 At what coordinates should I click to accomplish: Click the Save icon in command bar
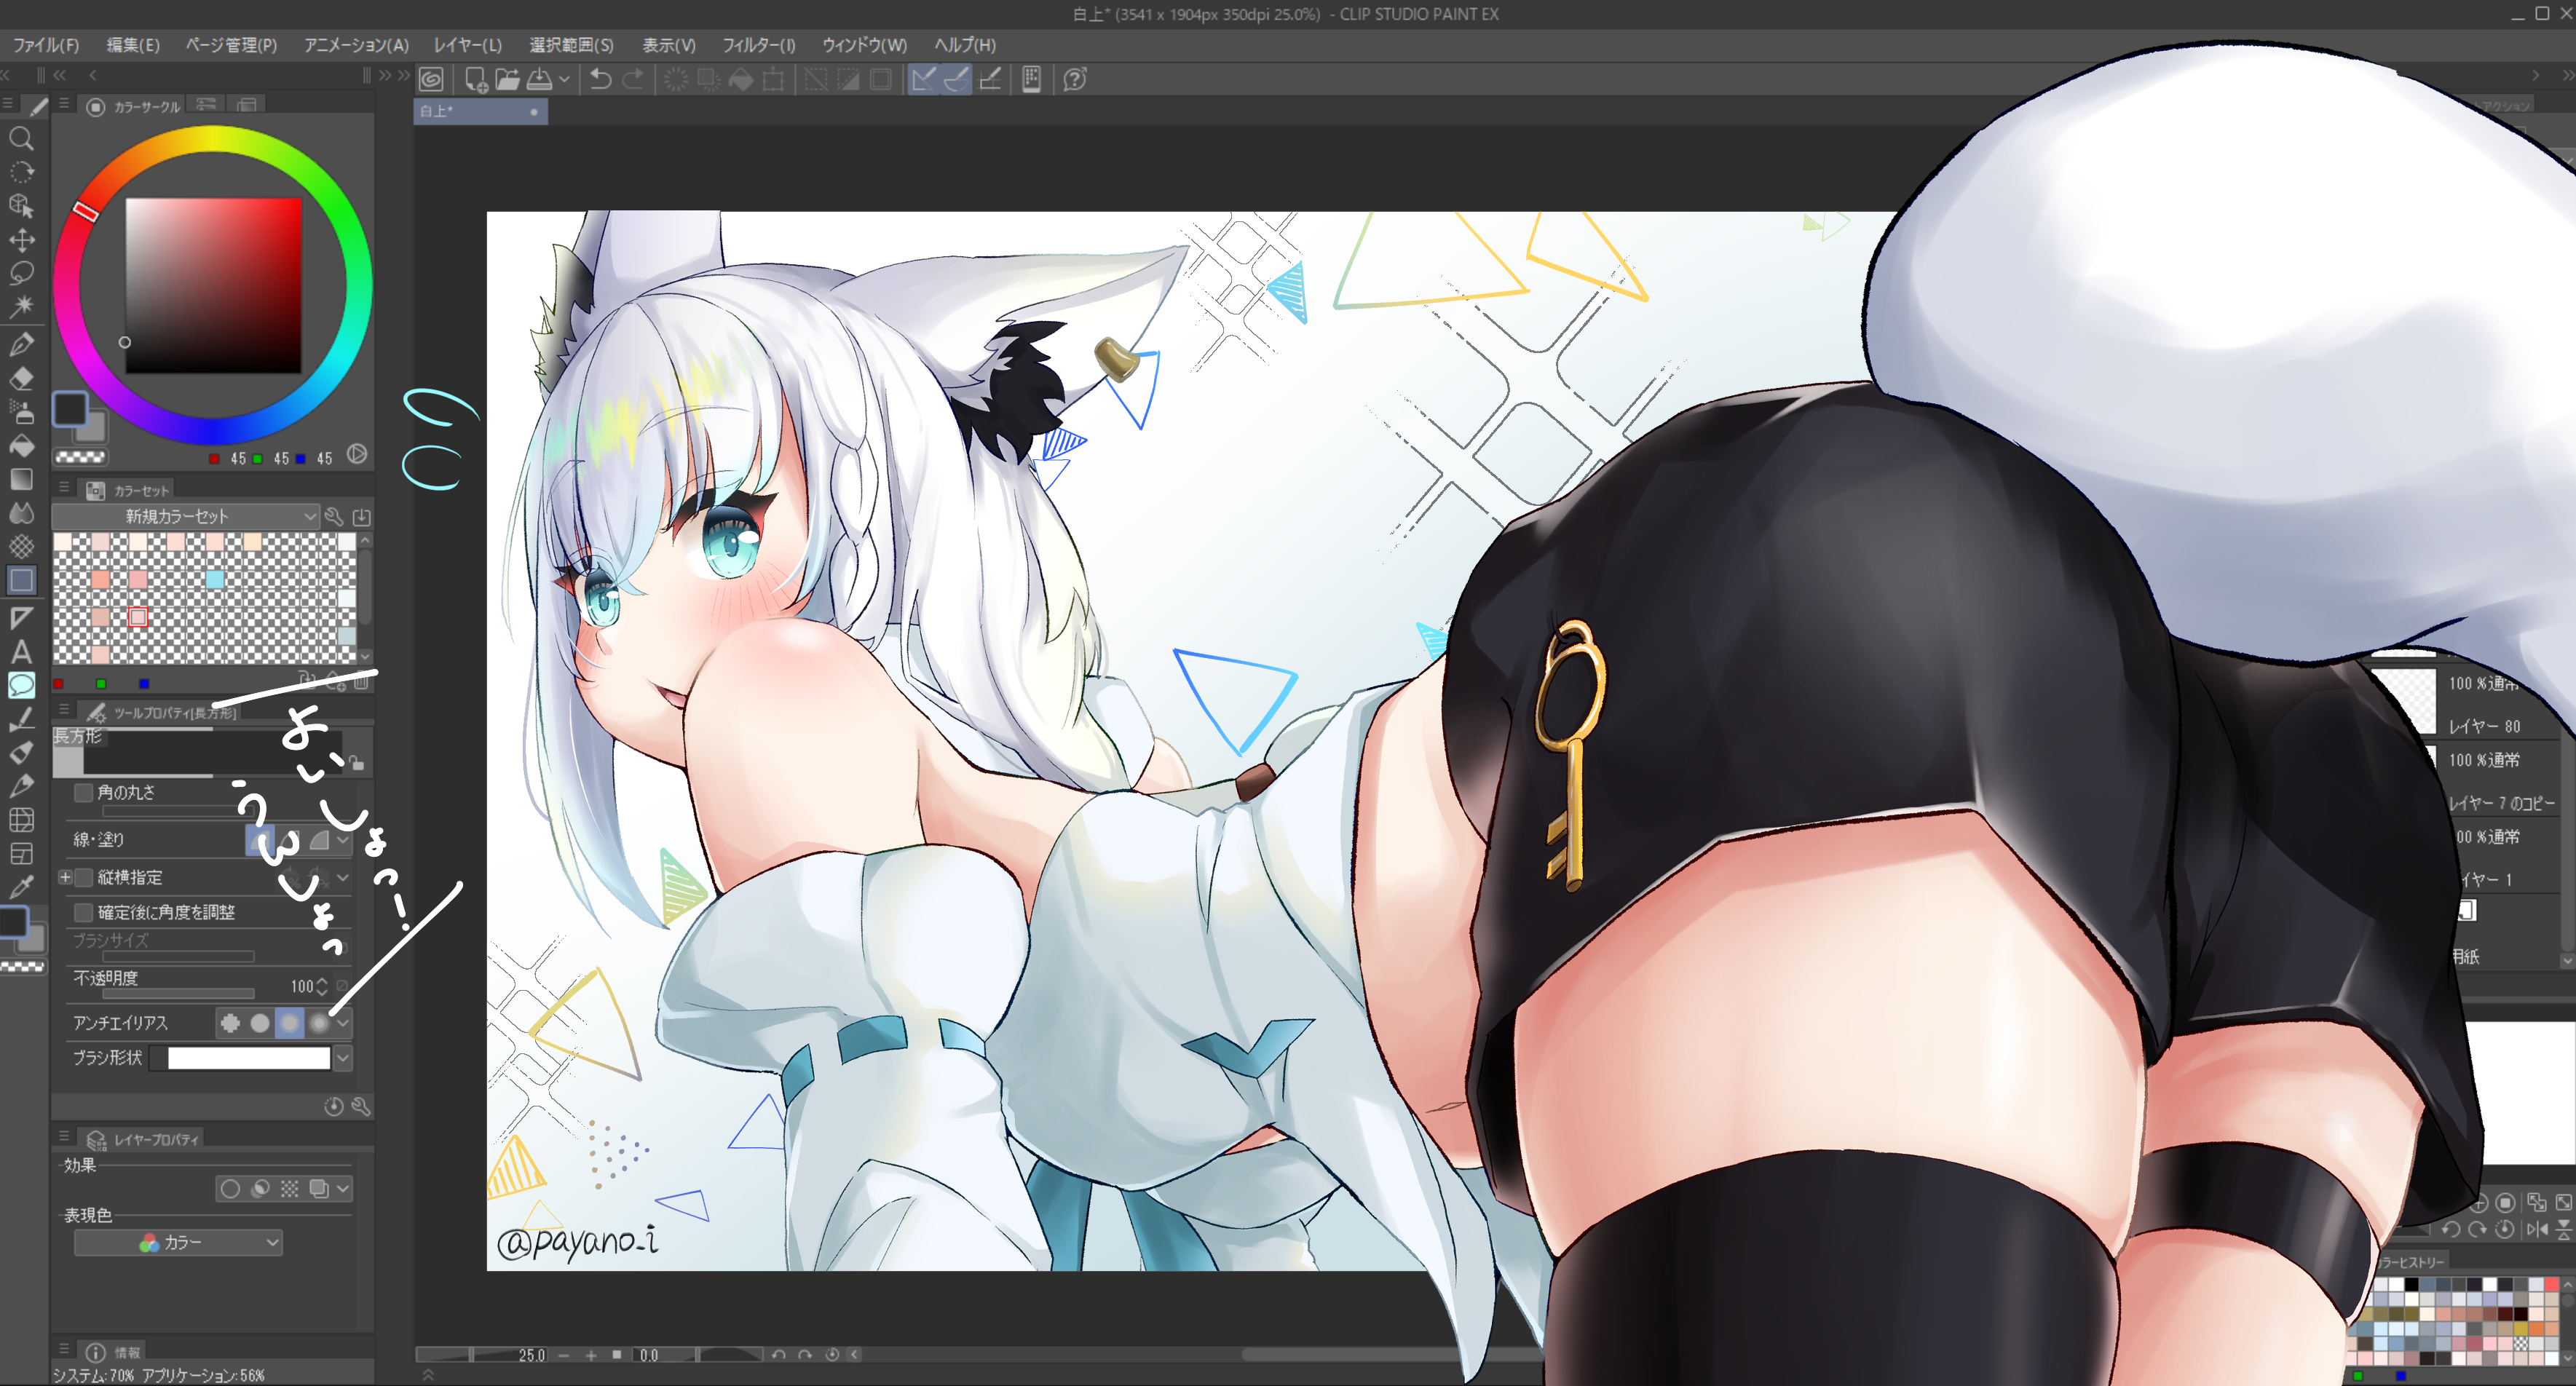pos(540,79)
